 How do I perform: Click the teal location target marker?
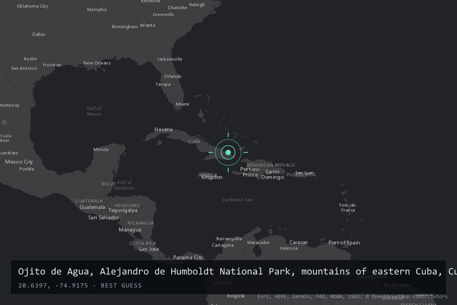[228, 152]
